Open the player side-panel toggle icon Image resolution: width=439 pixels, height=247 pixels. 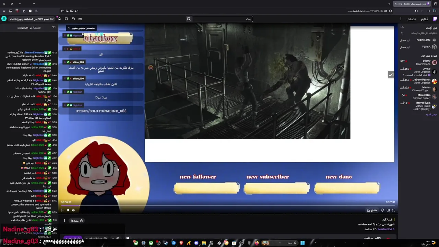[391, 74]
